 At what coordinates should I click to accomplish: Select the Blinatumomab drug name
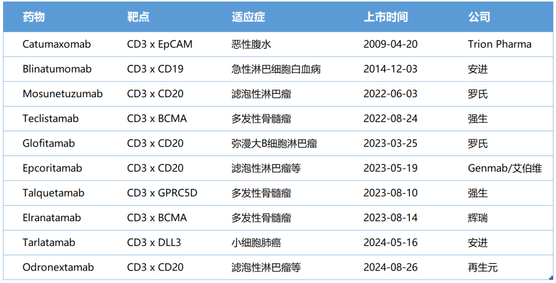57,69
